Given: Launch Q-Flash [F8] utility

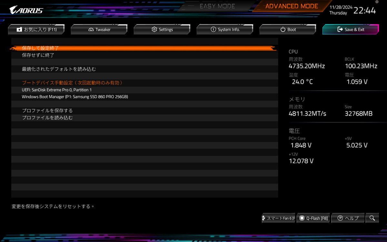Looking at the screenshot, I should click(x=313, y=218).
